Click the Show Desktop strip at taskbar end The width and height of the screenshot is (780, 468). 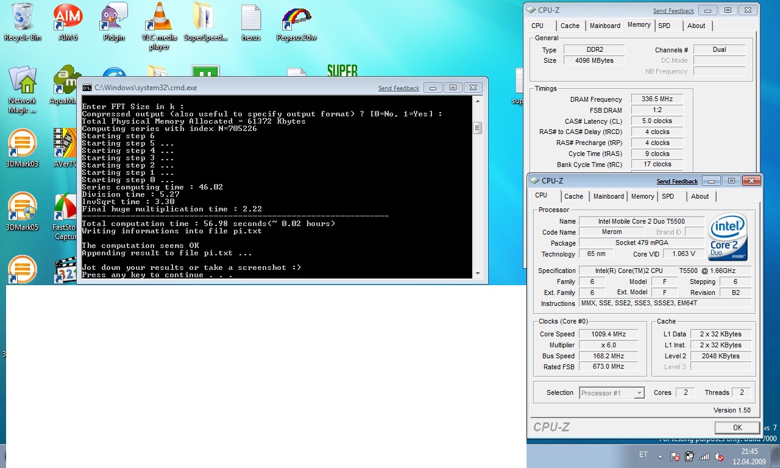tap(775, 456)
